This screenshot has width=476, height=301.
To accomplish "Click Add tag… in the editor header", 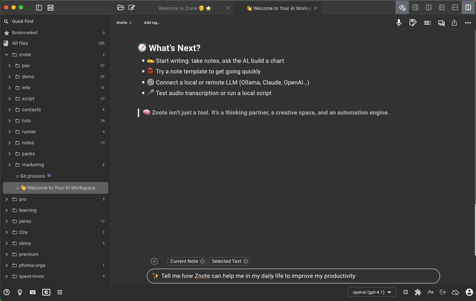I will click(x=152, y=23).
